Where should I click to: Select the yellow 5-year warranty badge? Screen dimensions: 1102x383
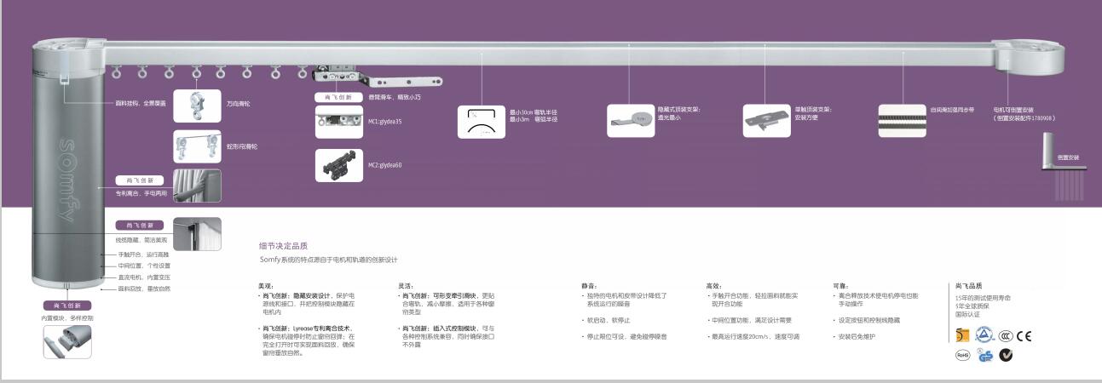coord(963,334)
